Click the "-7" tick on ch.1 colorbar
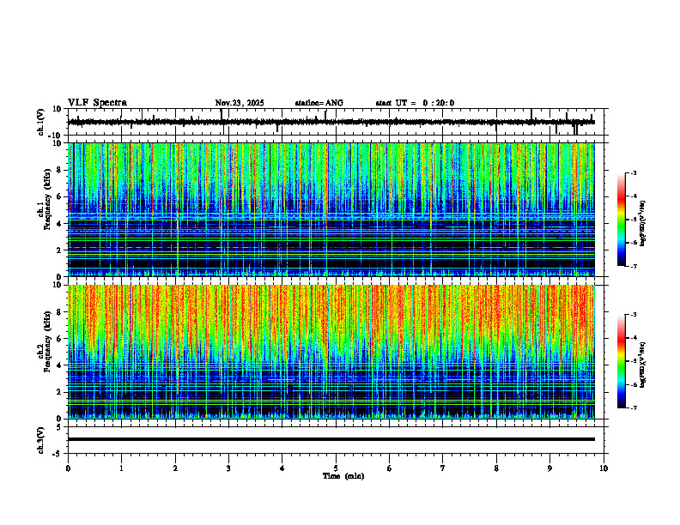This screenshot has width=680, height=525. [633, 266]
